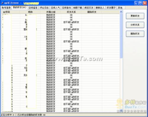Open the 相册下载 tab

tap(78, 8)
